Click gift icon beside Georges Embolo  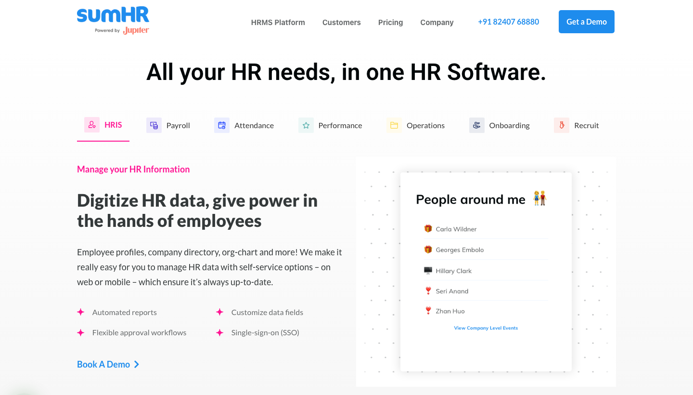coord(428,250)
